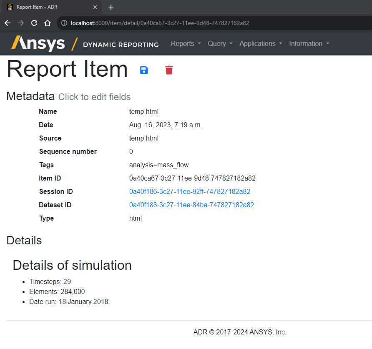Open the Session ID link 0a40f186

point(190,191)
